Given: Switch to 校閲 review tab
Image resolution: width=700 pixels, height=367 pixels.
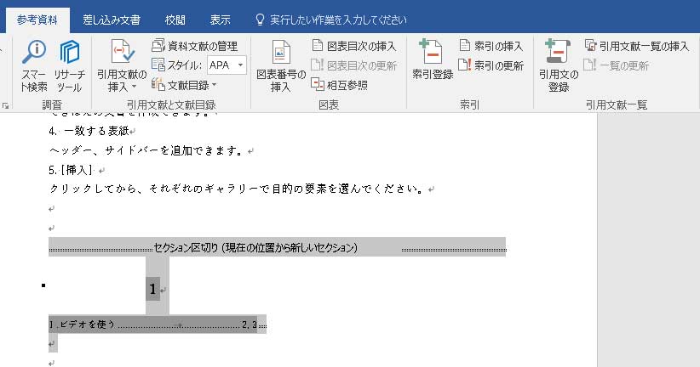Looking at the screenshot, I should click(x=175, y=19).
